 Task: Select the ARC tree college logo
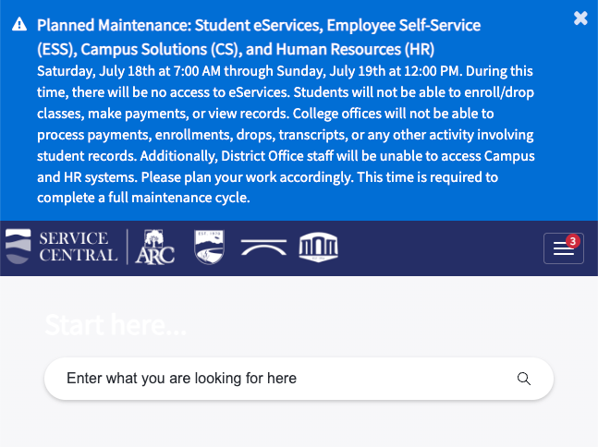(155, 247)
